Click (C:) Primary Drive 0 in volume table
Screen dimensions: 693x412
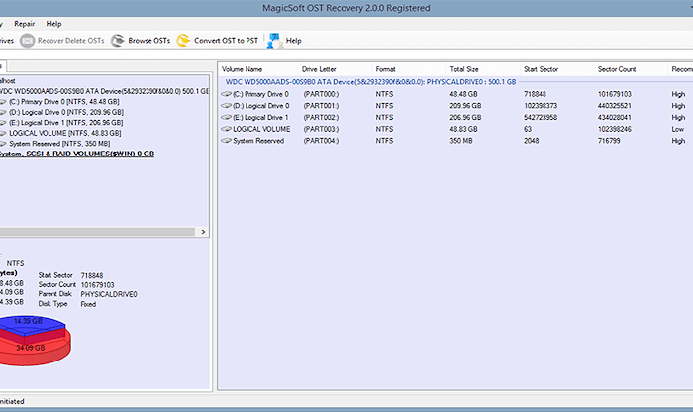[260, 94]
